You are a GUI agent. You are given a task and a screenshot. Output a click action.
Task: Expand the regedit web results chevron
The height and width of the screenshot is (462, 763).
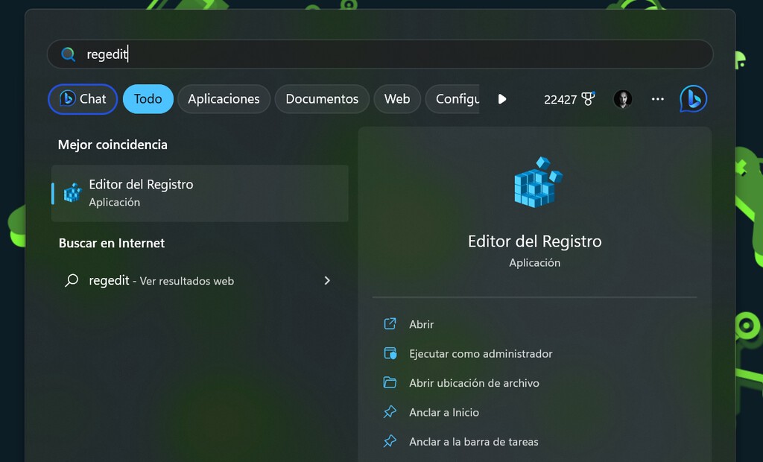pos(327,280)
